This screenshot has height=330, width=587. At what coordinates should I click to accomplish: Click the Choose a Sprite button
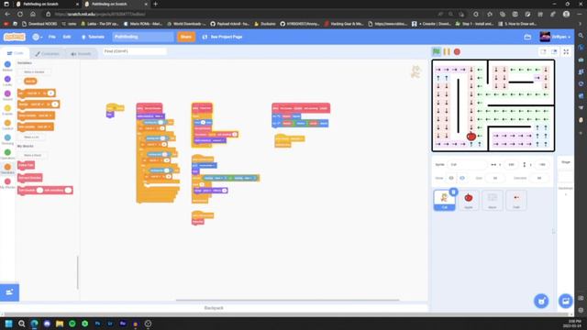click(x=541, y=301)
